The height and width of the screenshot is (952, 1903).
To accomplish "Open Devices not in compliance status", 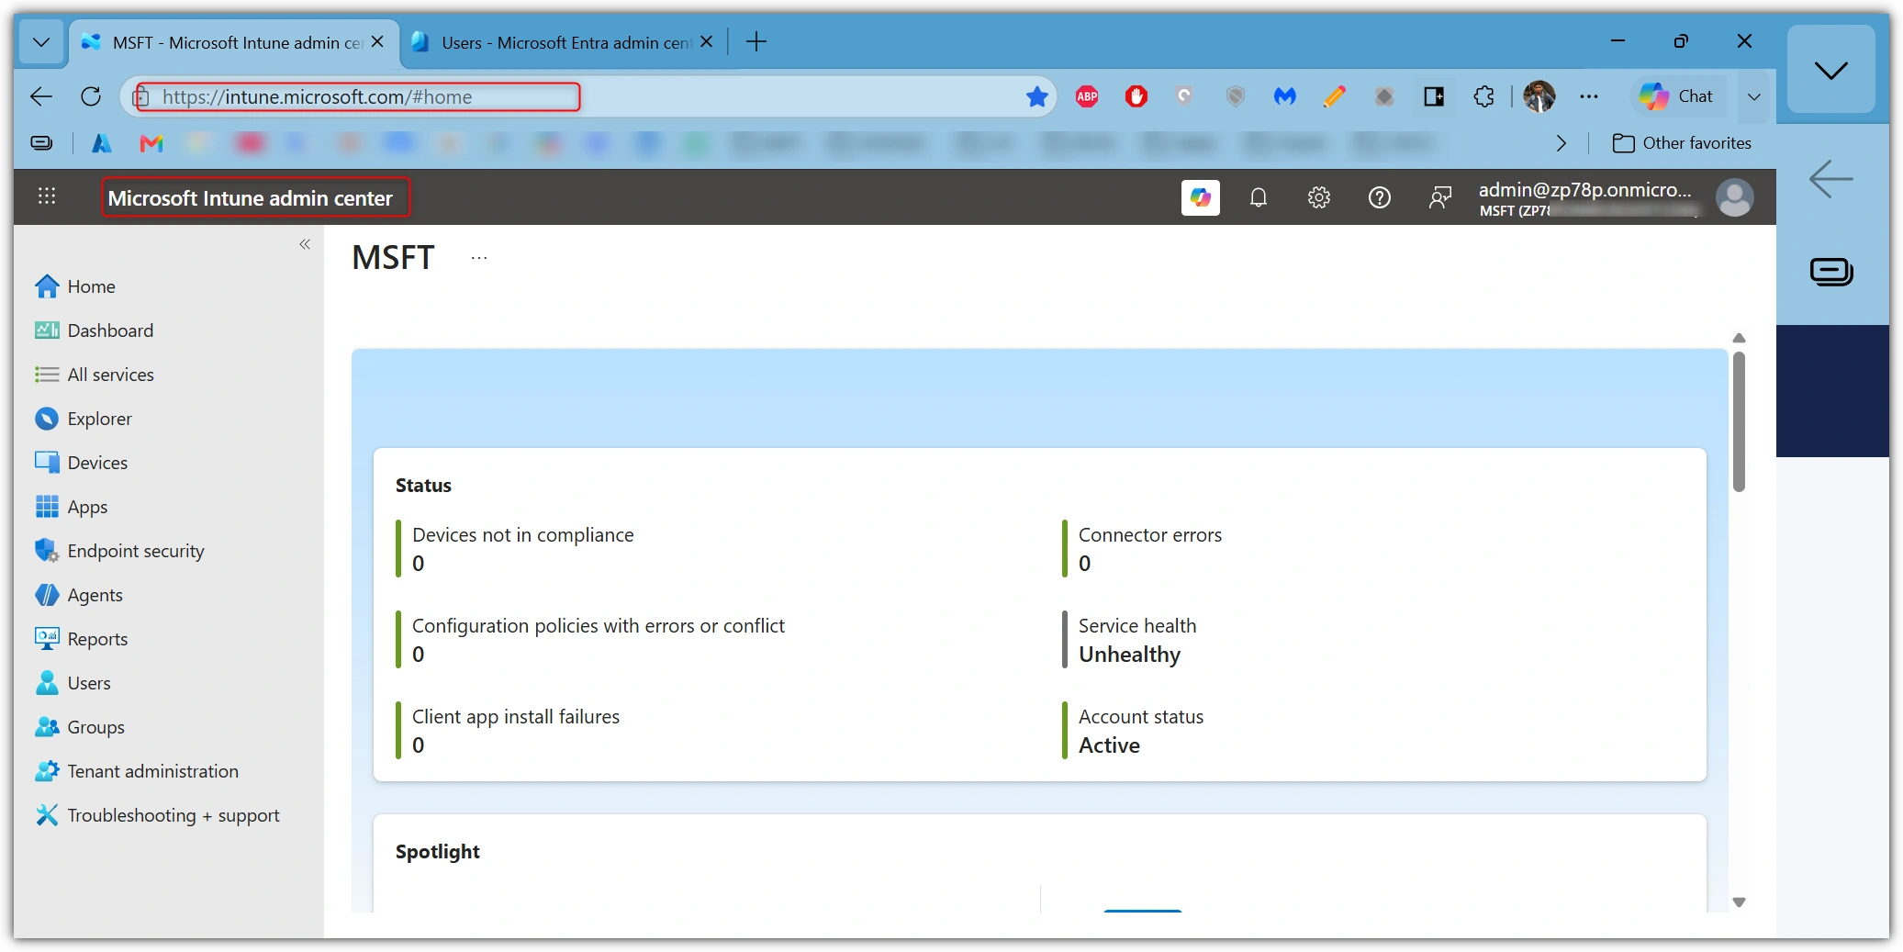I will 522,548.
